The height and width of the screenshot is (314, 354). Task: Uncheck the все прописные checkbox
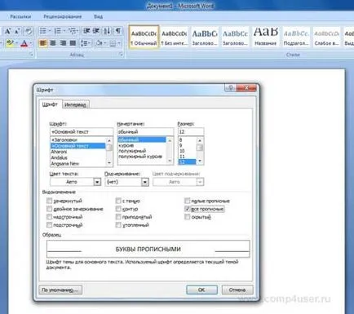tap(187, 209)
